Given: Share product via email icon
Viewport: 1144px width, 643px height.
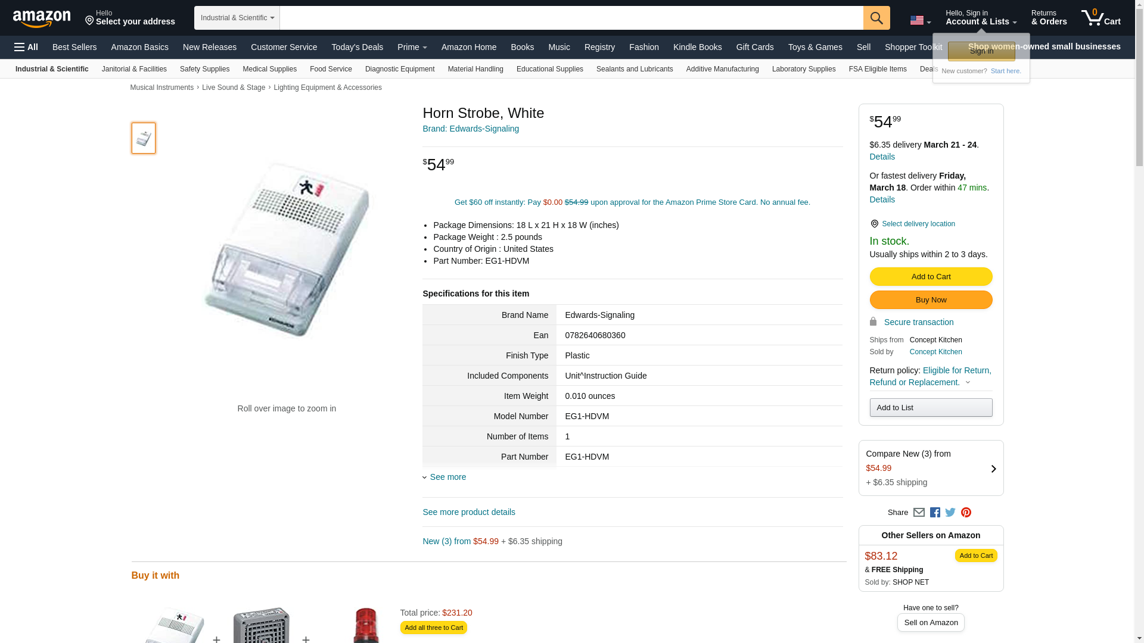Looking at the screenshot, I should [919, 513].
